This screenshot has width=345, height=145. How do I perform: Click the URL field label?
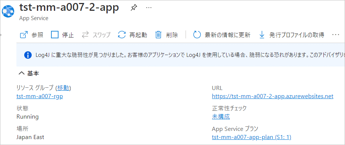217,88
